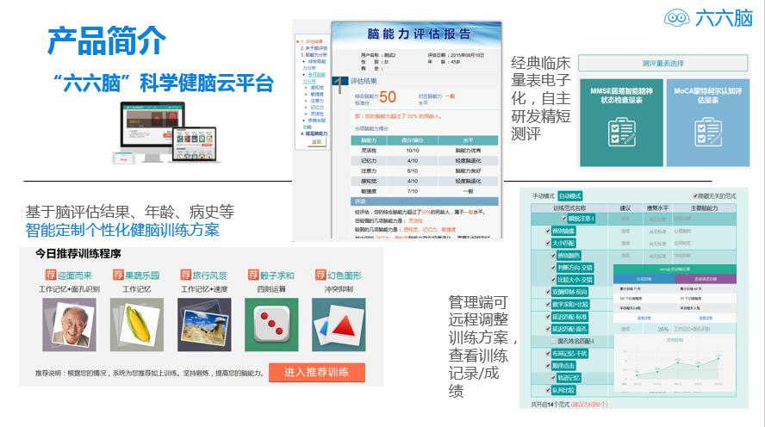Toggle 隐藏无关的范式 checkbox
Image resolution: width=765 pixels, height=427 pixels.
[695, 196]
